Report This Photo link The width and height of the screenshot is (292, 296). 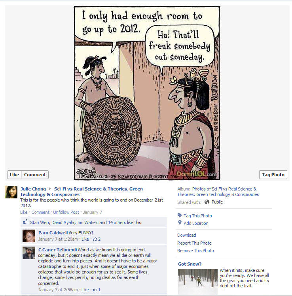pos(194,243)
